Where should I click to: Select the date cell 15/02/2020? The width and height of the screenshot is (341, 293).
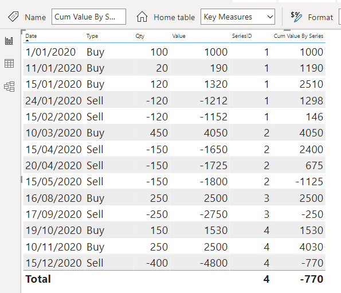[x=53, y=117]
